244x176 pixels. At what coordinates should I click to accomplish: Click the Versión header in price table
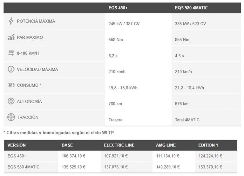(17, 145)
